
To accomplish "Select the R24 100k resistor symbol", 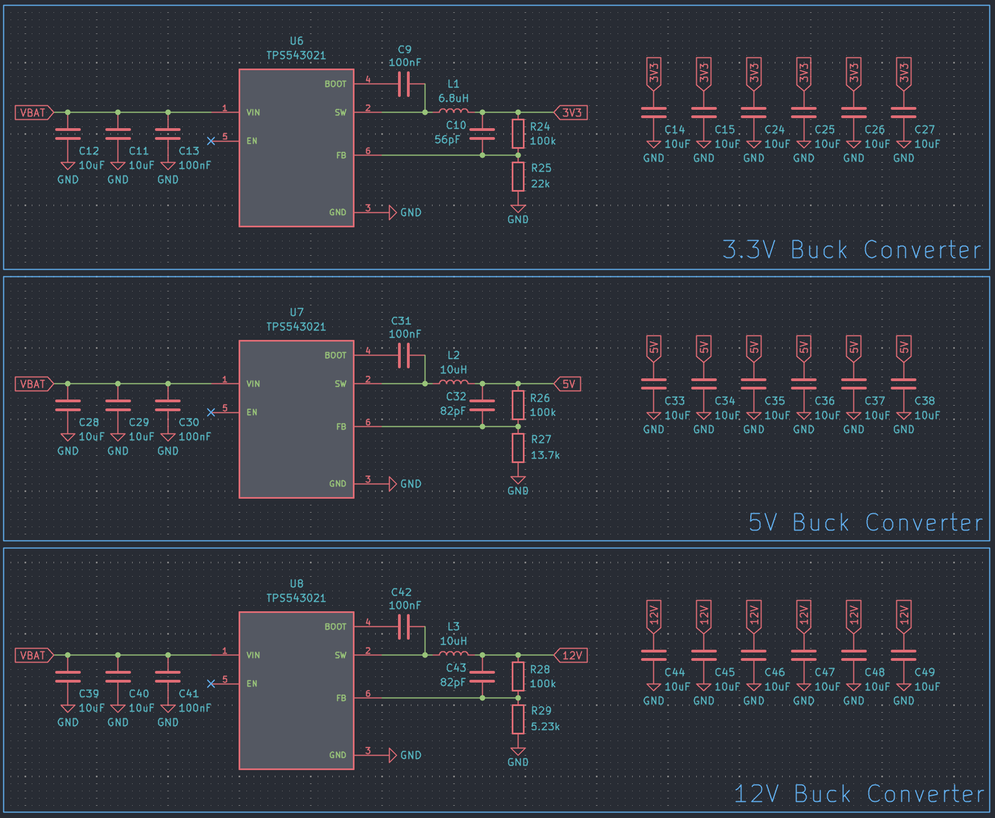I will pyautogui.click(x=518, y=134).
